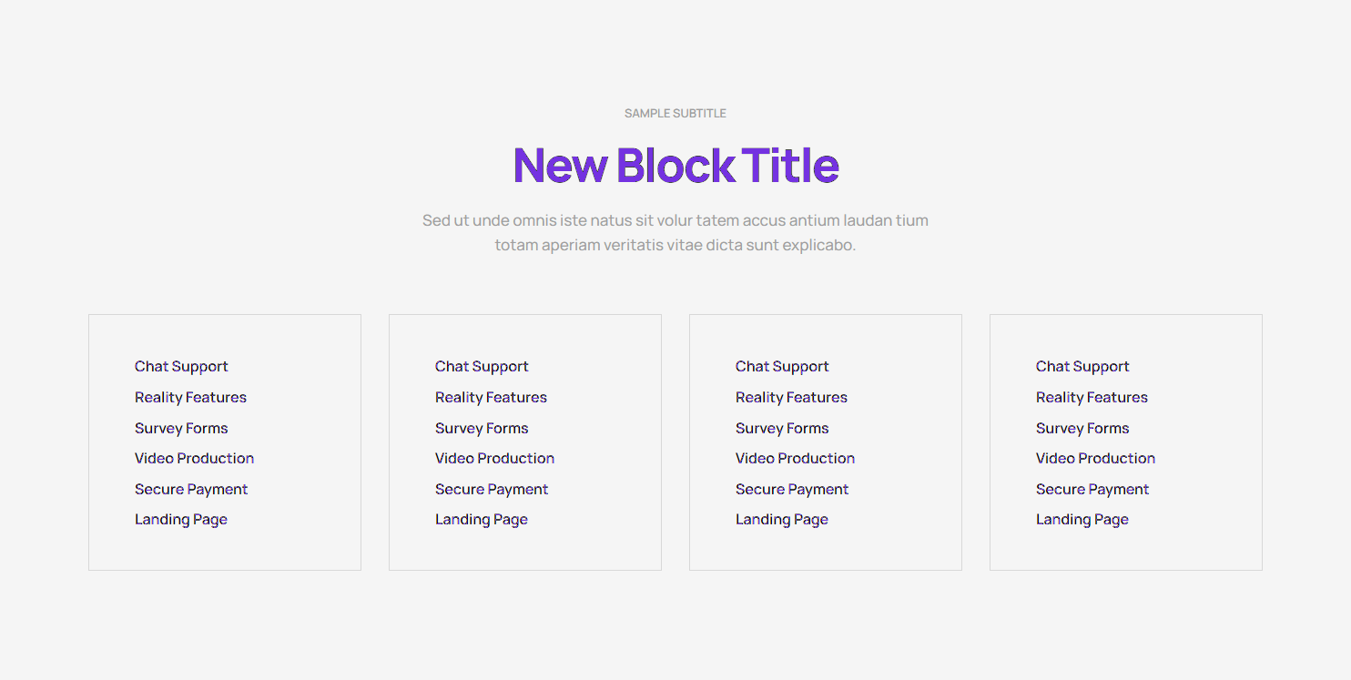
Task: Click Landing Page in the first card
Action: pyautogui.click(x=181, y=520)
